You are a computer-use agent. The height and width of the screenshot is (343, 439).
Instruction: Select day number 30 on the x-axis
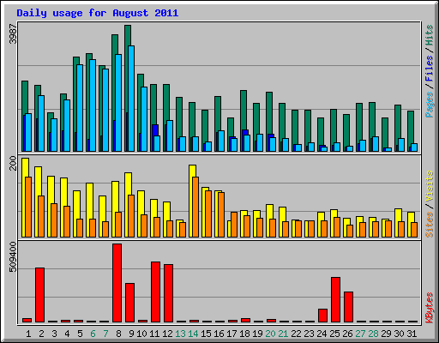click(399, 334)
